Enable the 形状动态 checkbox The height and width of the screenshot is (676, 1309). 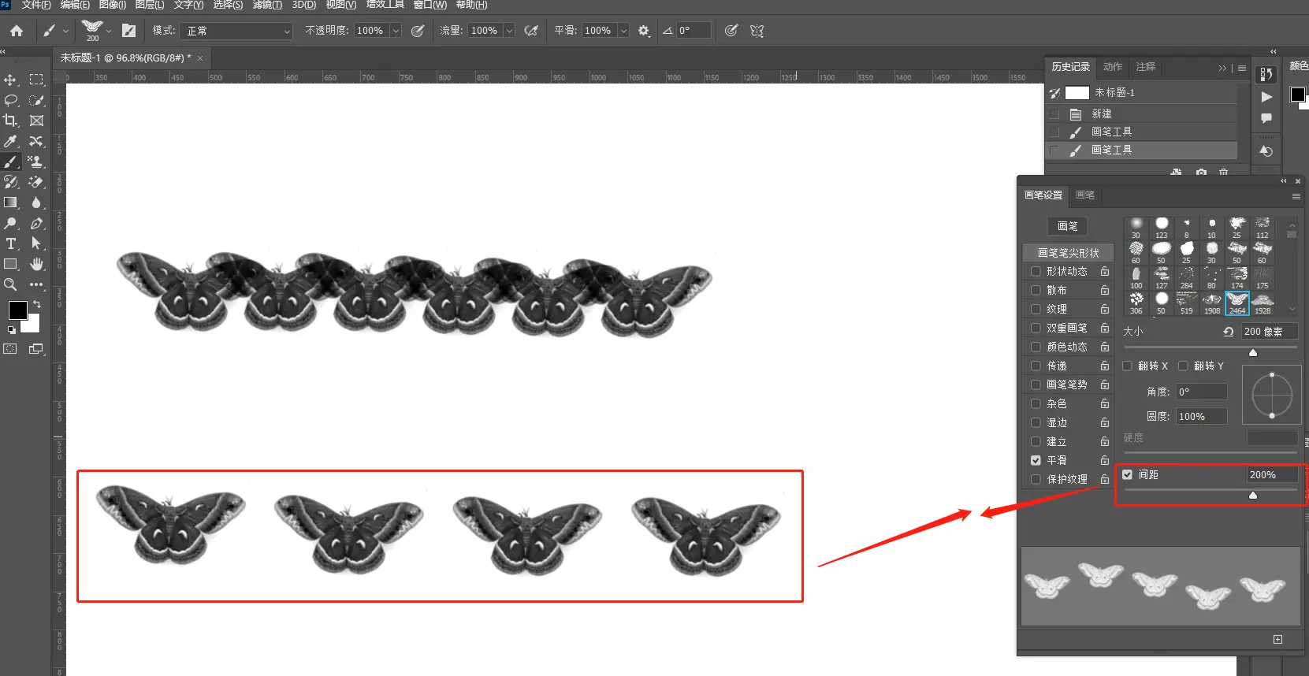pos(1036,271)
